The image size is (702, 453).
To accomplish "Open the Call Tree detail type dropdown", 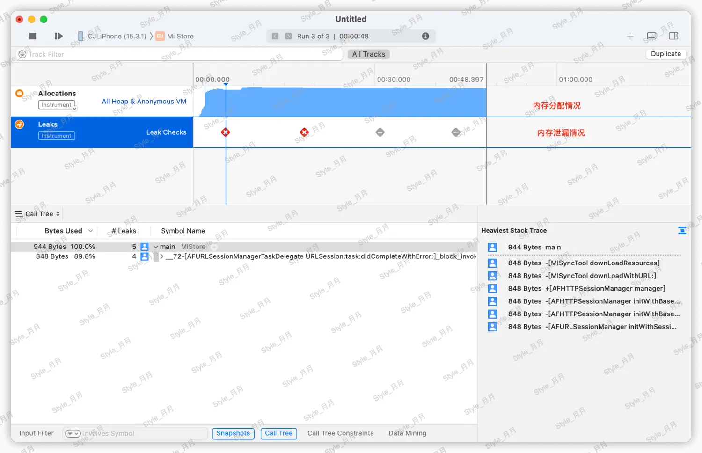I will tap(38, 214).
